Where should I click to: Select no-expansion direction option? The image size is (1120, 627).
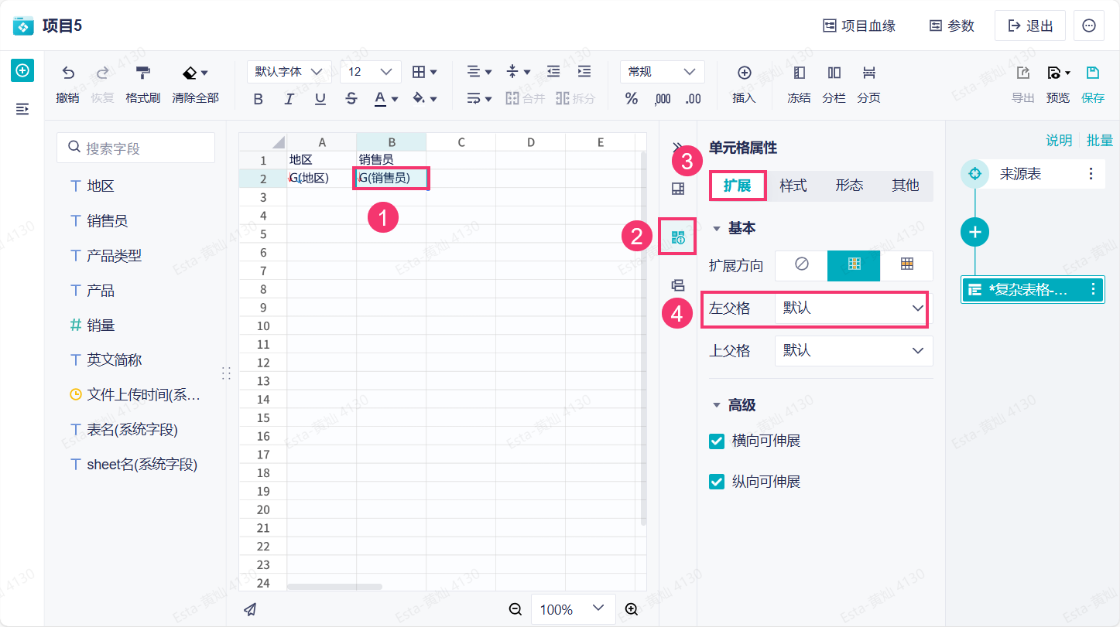(802, 264)
